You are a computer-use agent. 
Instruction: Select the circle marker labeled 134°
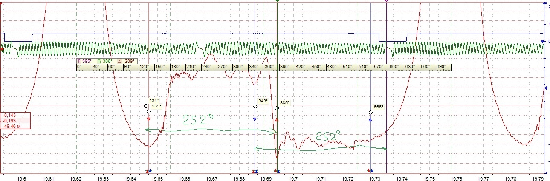coord(146,106)
